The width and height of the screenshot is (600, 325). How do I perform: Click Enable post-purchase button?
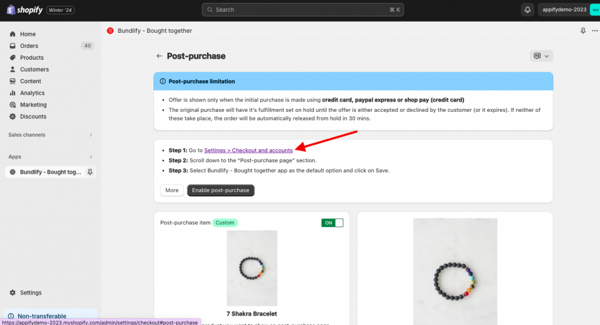[221, 190]
